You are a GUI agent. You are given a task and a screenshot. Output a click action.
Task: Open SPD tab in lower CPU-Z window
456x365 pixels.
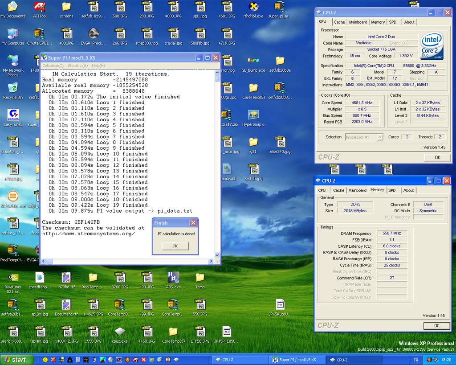point(392,190)
